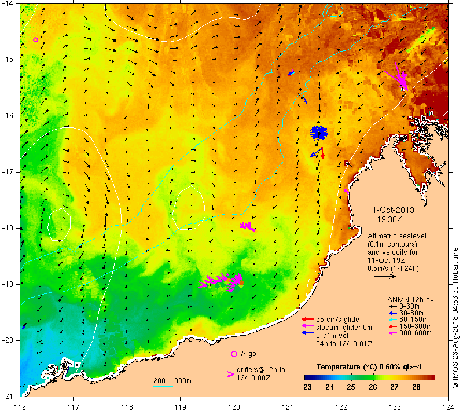This screenshot has width=463, height=411.
Task: Click the 120 longitude axis label
Action: (234, 407)
